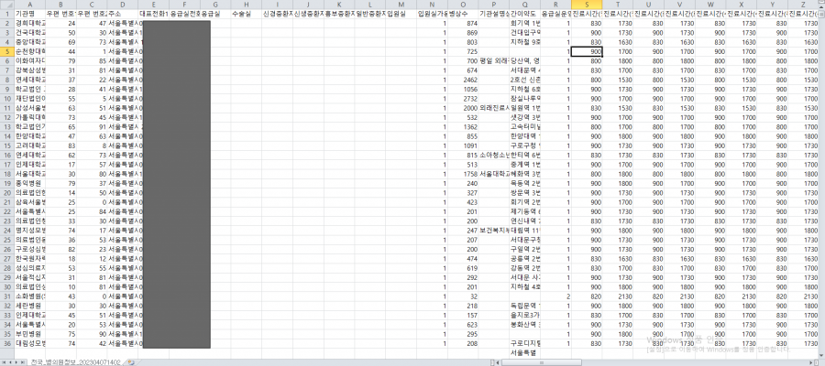
Task: Select row 36 header
Action: coord(6,343)
